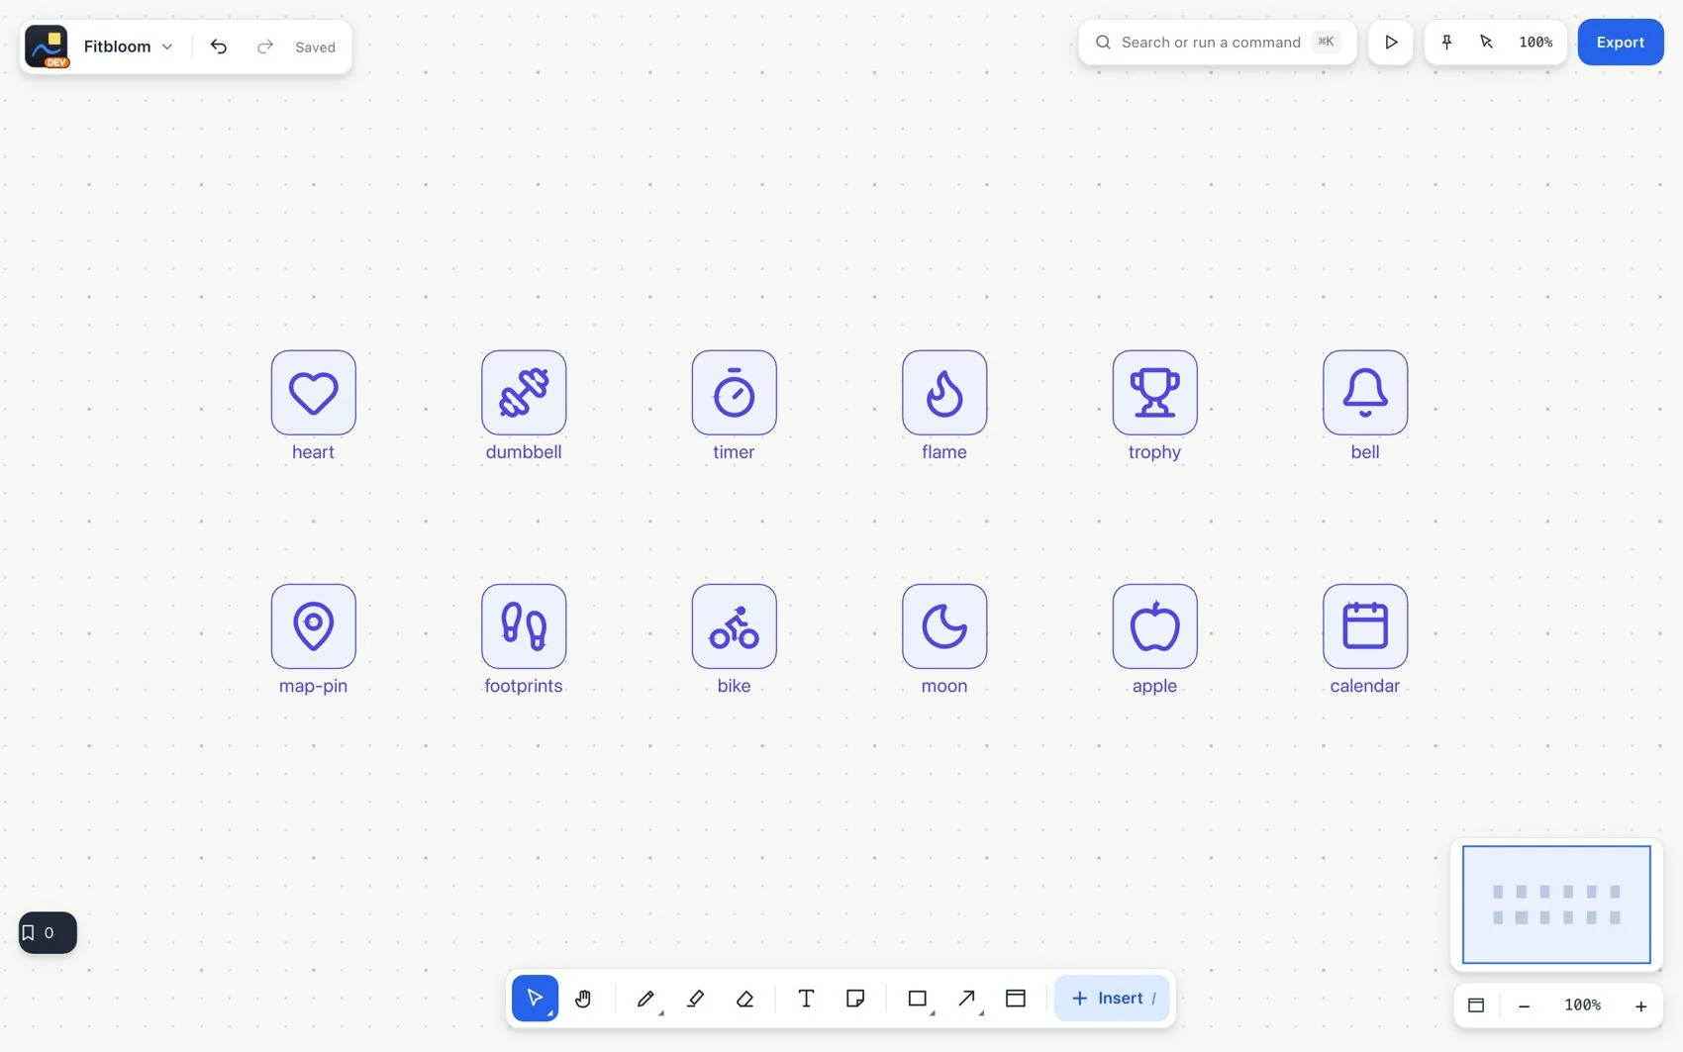Image resolution: width=1683 pixels, height=1052 pixels.
Task: Focus the Search or run a command field
Action: pyautogui.click(x=1217, y=43)
